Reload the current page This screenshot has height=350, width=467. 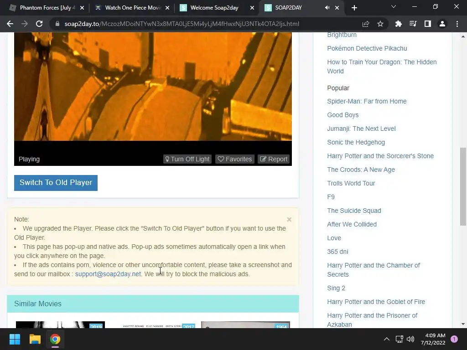(x=39, y=24)
